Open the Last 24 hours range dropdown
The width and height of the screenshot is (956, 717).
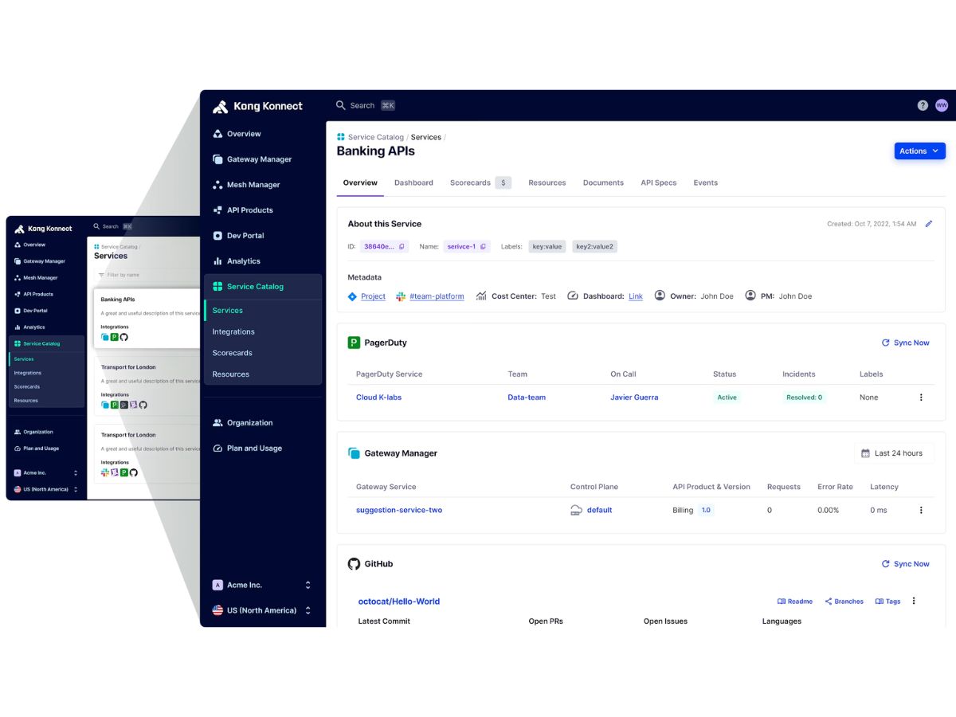coord(893,453)
